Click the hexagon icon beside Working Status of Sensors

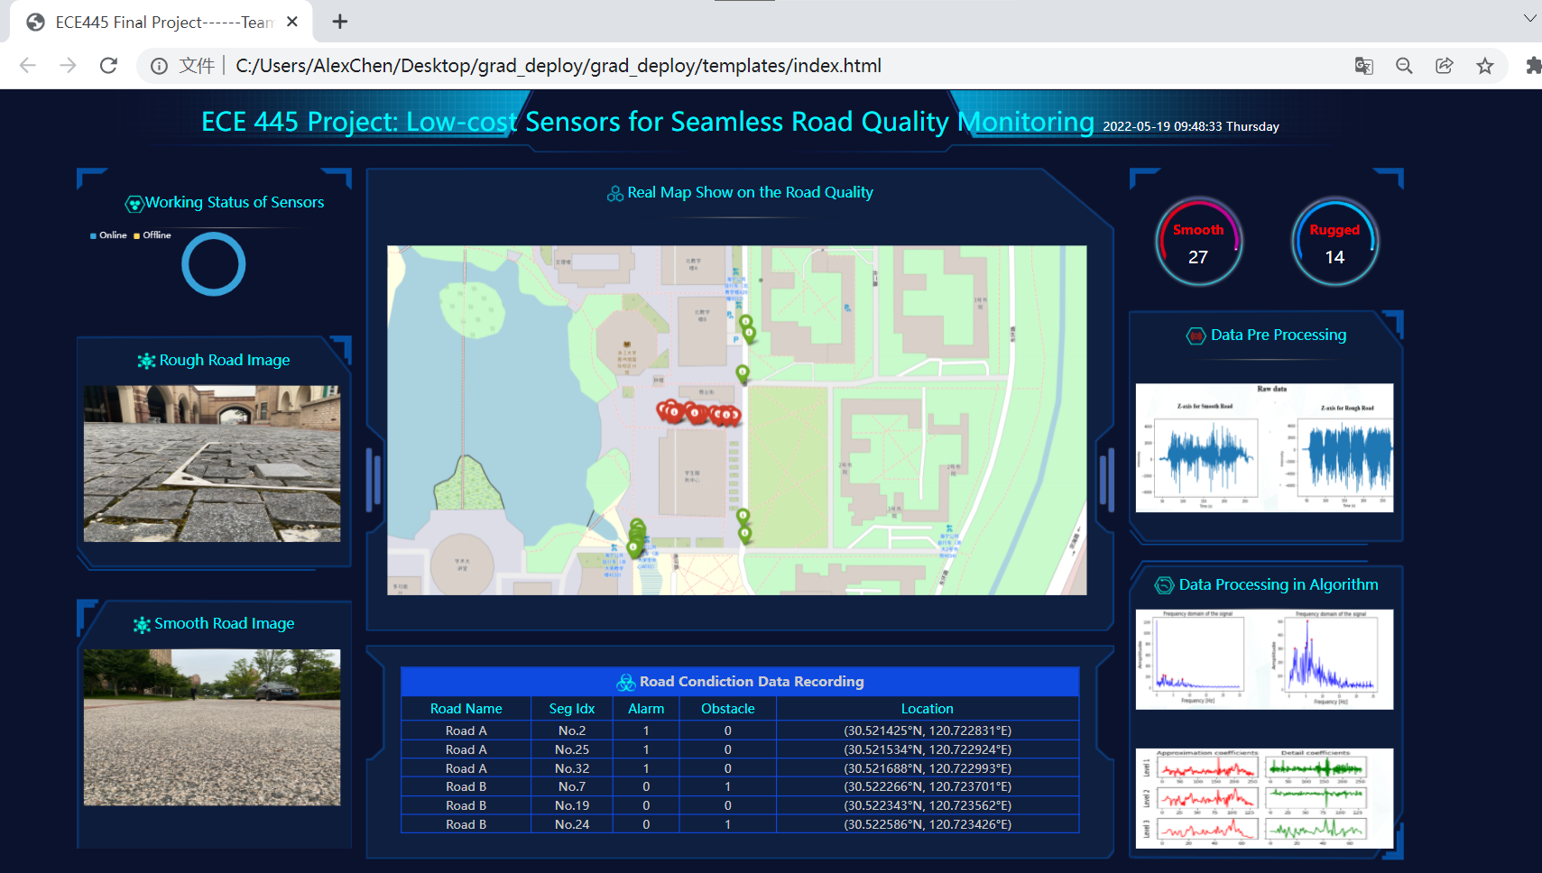tap(134, 202)
